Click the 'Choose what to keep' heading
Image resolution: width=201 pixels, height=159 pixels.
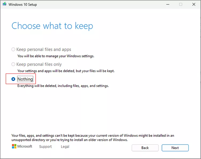pos(52,26)
